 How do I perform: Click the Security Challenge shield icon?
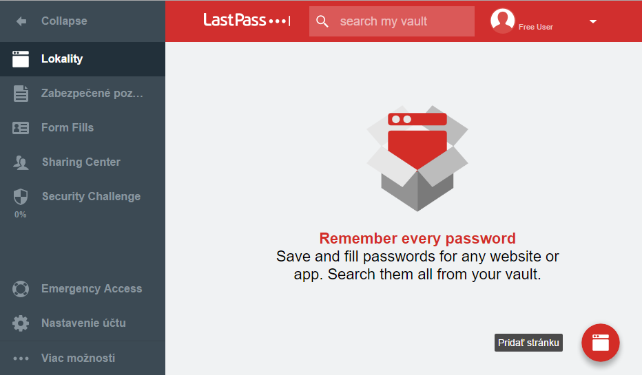(x=21, y=197)
